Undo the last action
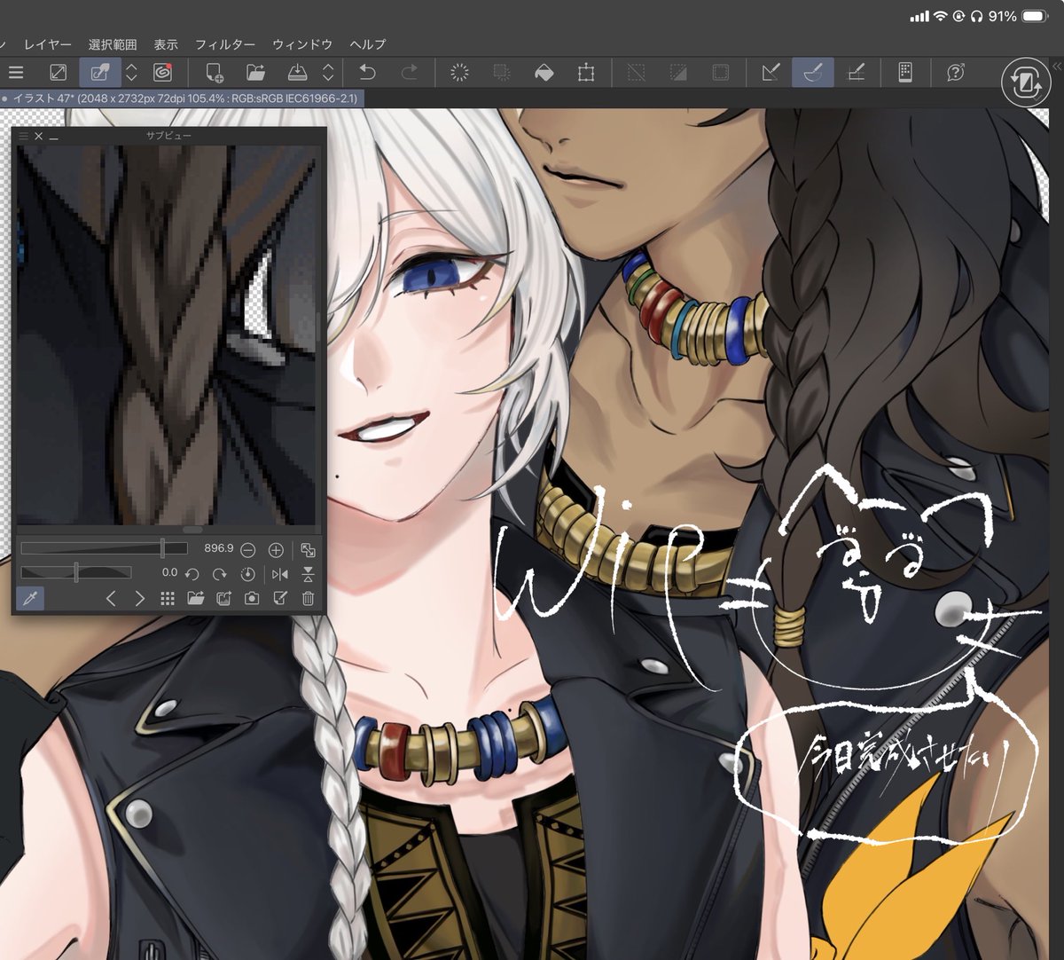This screenshot has height=960, width=1064. click(x=367, y=73)
